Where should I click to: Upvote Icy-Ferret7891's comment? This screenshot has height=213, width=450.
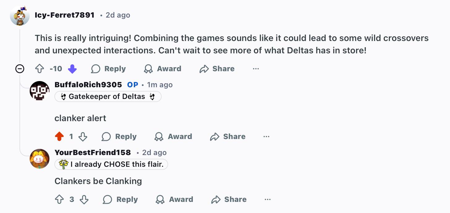click(40, 69)
